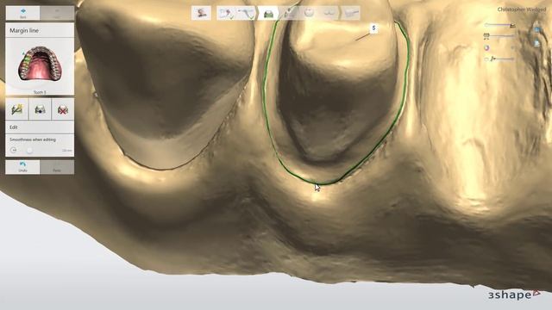Adjust the Smoothness when editing slider
The image size is (552, 310).
click(30, 150)
